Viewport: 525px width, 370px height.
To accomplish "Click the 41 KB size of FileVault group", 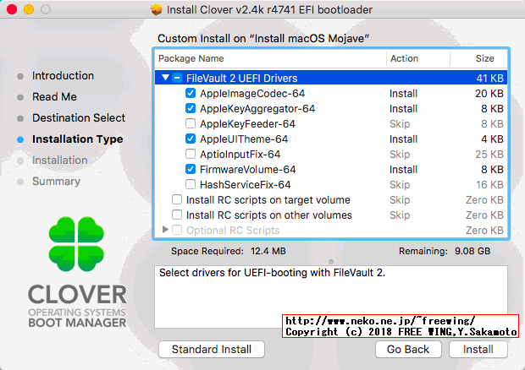I will point(489,79).
